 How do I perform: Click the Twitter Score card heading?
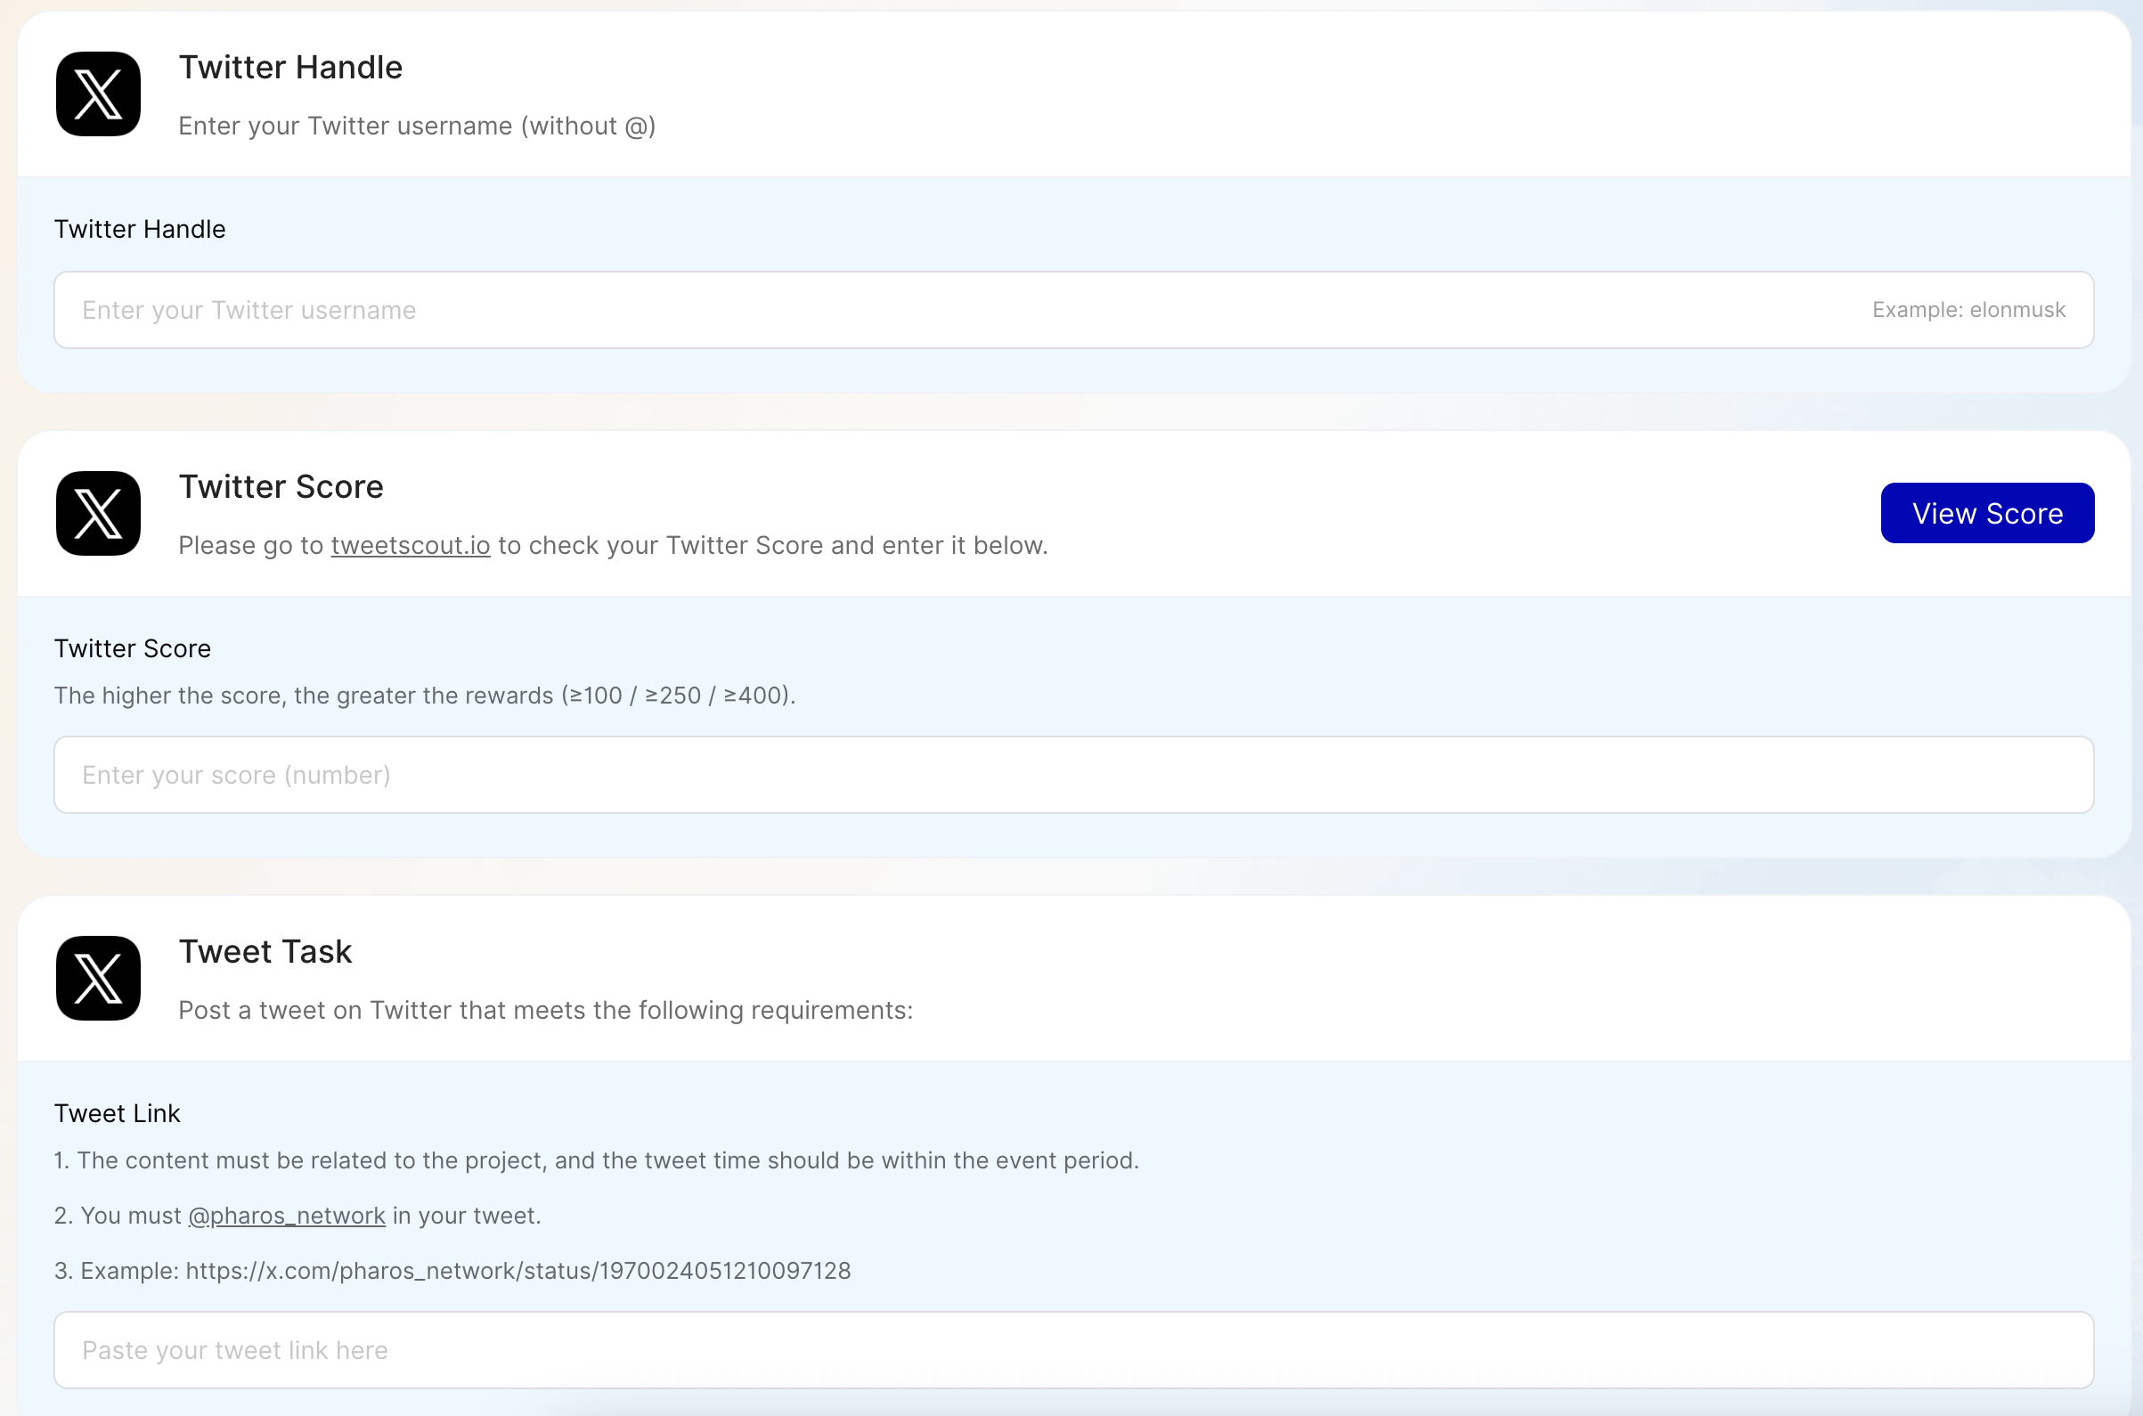(281, 487)
